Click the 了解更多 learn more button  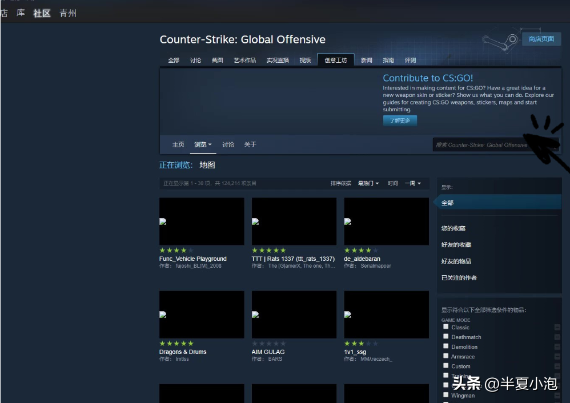pyautogui.click(x=400, y=120)
